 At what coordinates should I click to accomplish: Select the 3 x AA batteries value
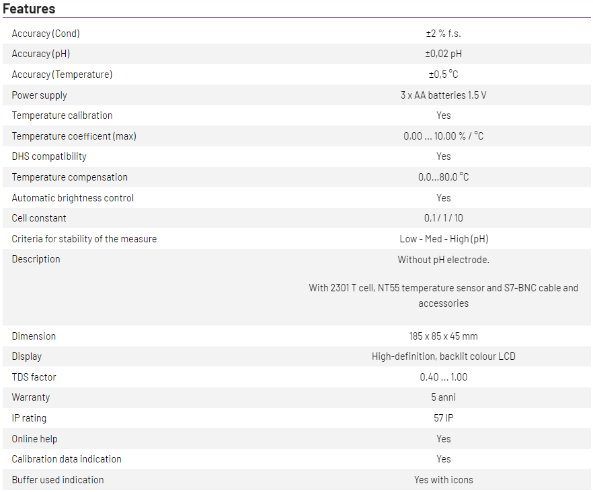point(443,95)
